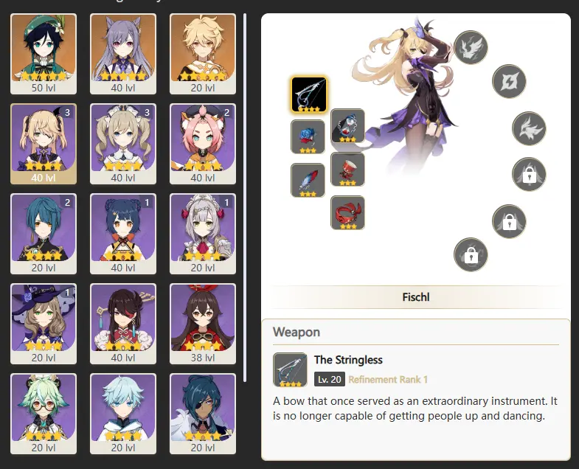Select Sucrose green-haired character card
The image size is (579, 469).
point(44,414)
